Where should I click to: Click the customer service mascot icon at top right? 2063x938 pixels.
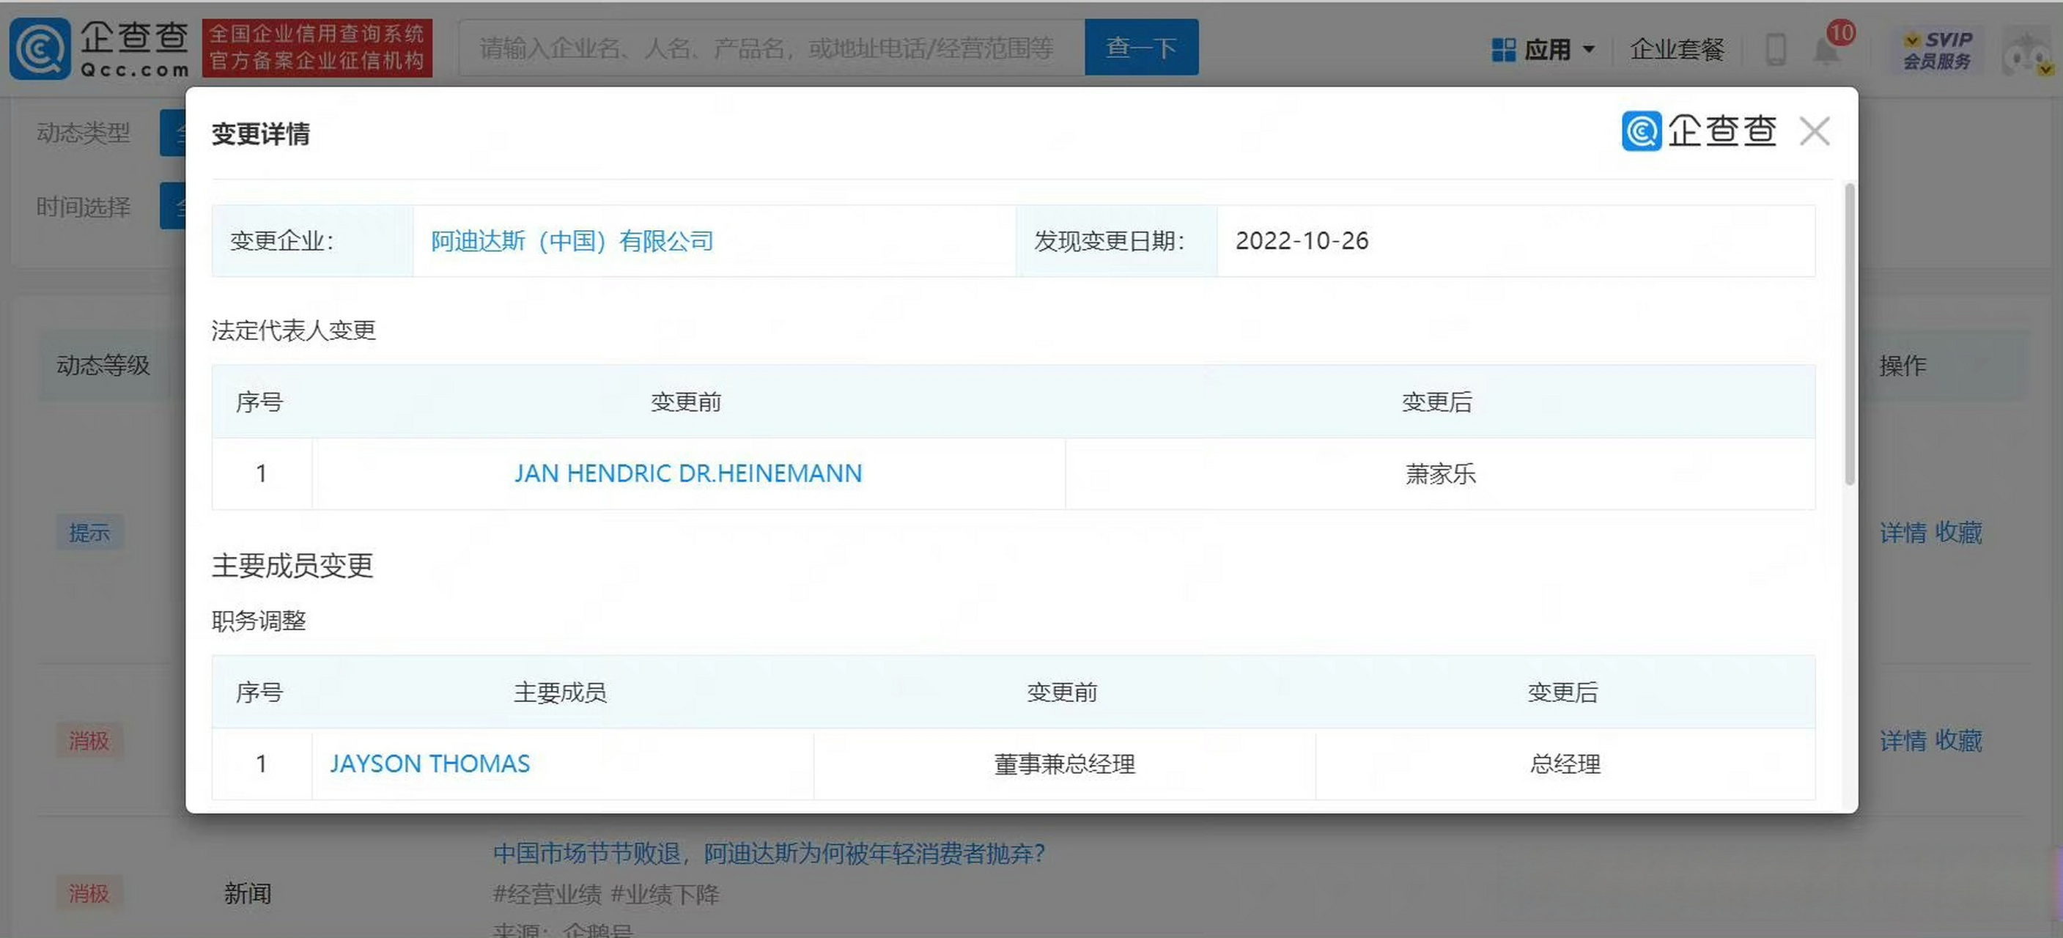click(x=2026, y=50)
